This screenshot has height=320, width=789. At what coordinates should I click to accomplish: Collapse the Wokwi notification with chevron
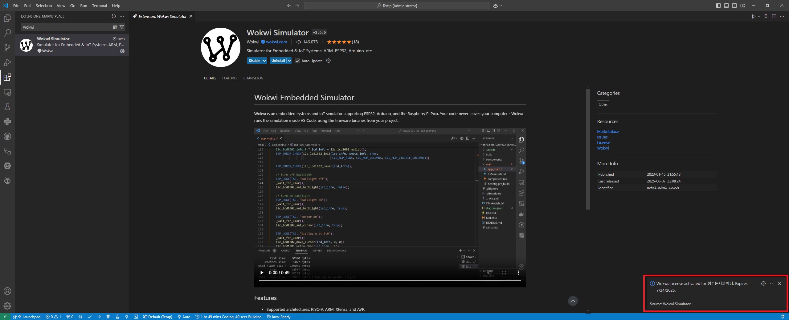pos(771,283)
